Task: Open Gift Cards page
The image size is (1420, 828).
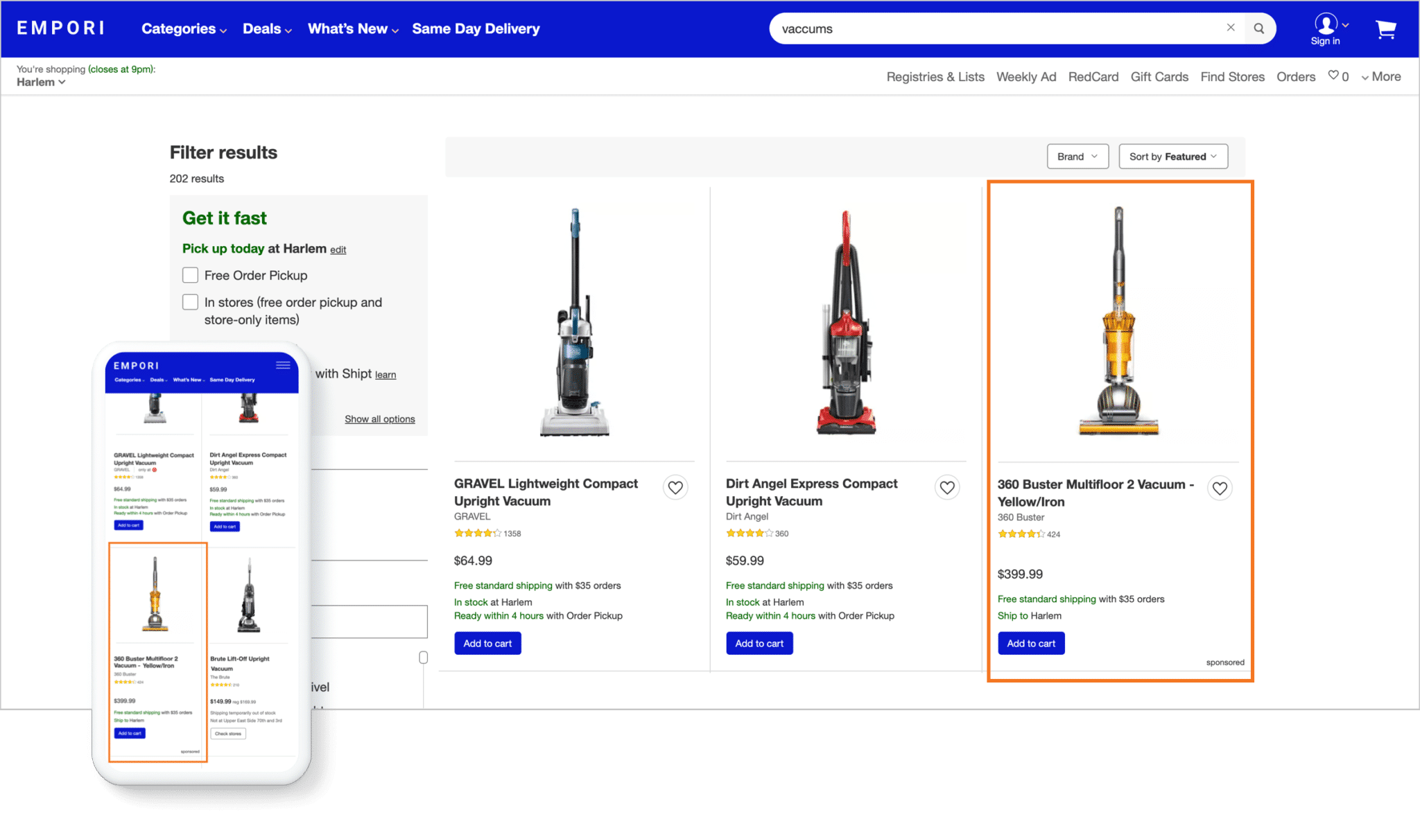Action: [x=1159, y=77]
